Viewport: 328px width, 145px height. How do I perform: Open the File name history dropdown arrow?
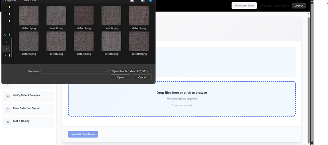[107, 71]
